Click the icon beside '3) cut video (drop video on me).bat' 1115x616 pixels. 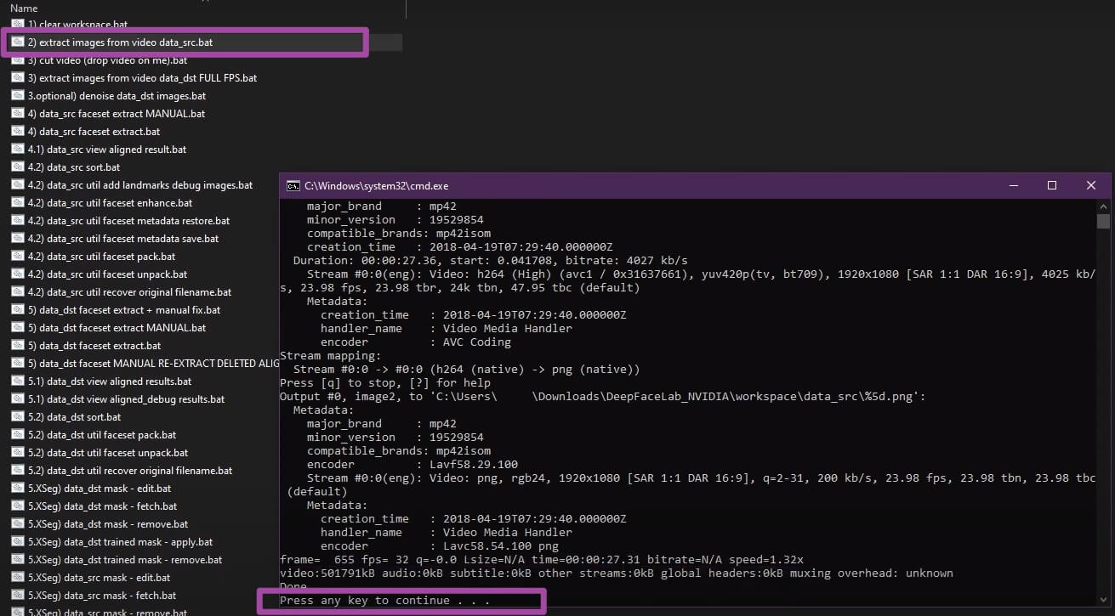click(18, 60)
